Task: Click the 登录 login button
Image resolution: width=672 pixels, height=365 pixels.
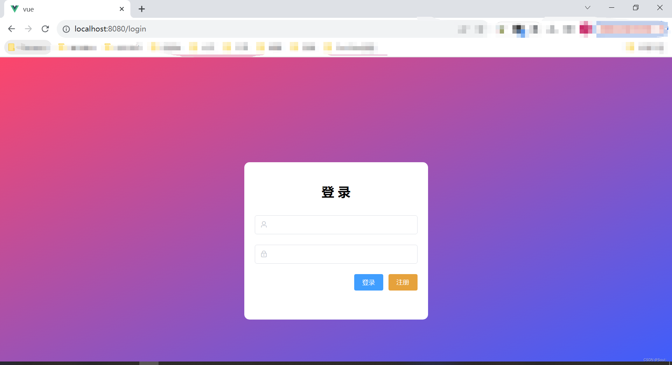Action: coord(368,282)
